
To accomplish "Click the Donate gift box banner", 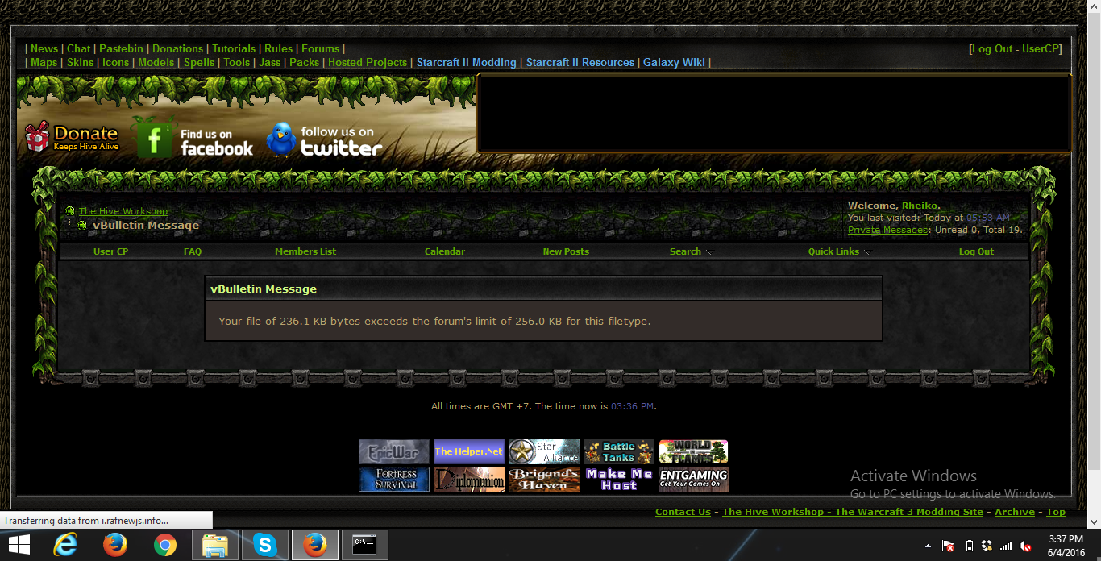I will click(71, 137).
